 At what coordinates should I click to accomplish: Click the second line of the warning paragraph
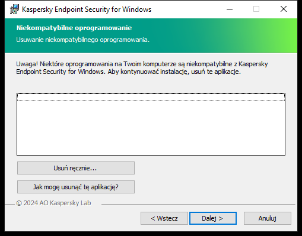tap(128, 72)
